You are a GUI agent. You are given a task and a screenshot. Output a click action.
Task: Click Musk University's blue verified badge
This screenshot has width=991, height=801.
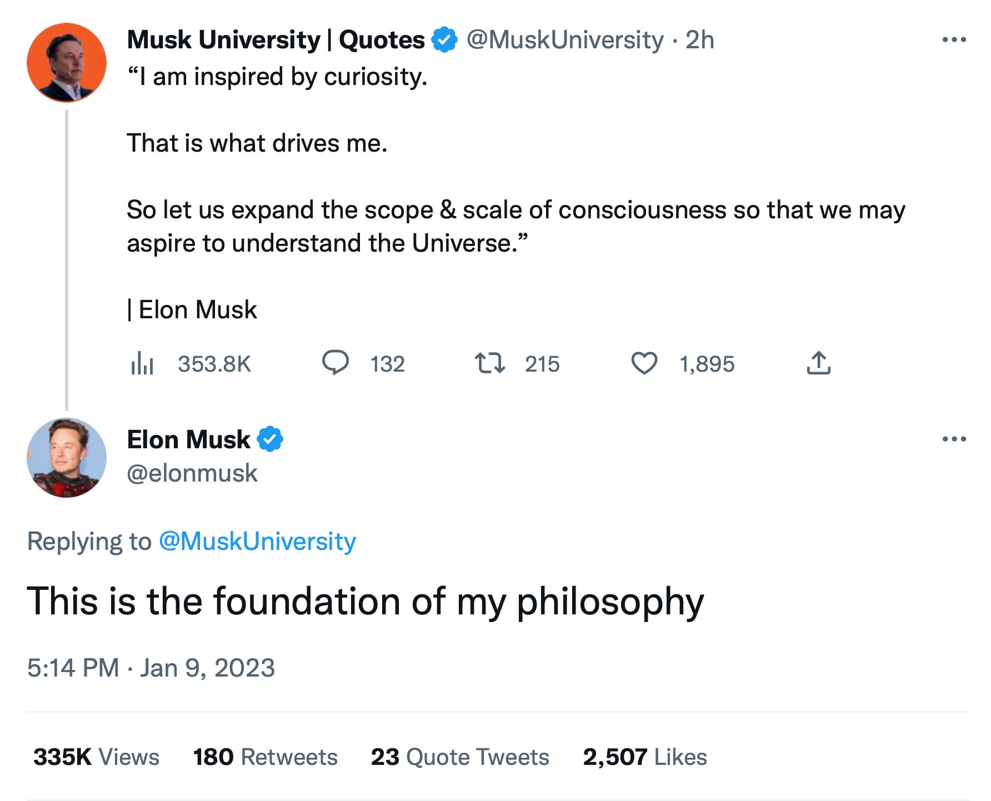(x=444, y=39)
